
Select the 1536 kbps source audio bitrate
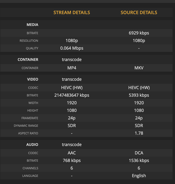click(x=139, y=161)
